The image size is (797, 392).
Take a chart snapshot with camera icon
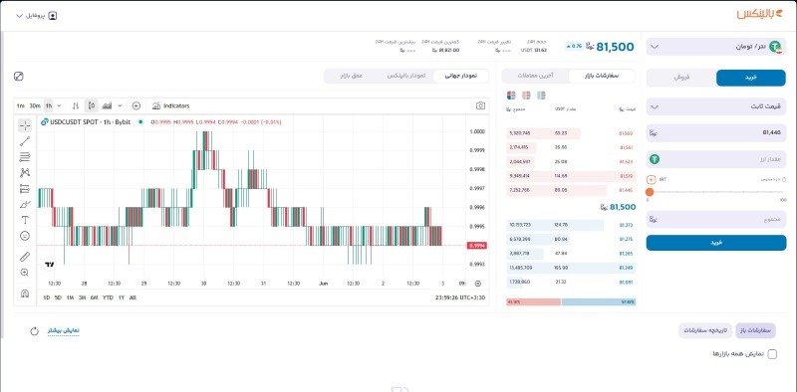[480, 105]
